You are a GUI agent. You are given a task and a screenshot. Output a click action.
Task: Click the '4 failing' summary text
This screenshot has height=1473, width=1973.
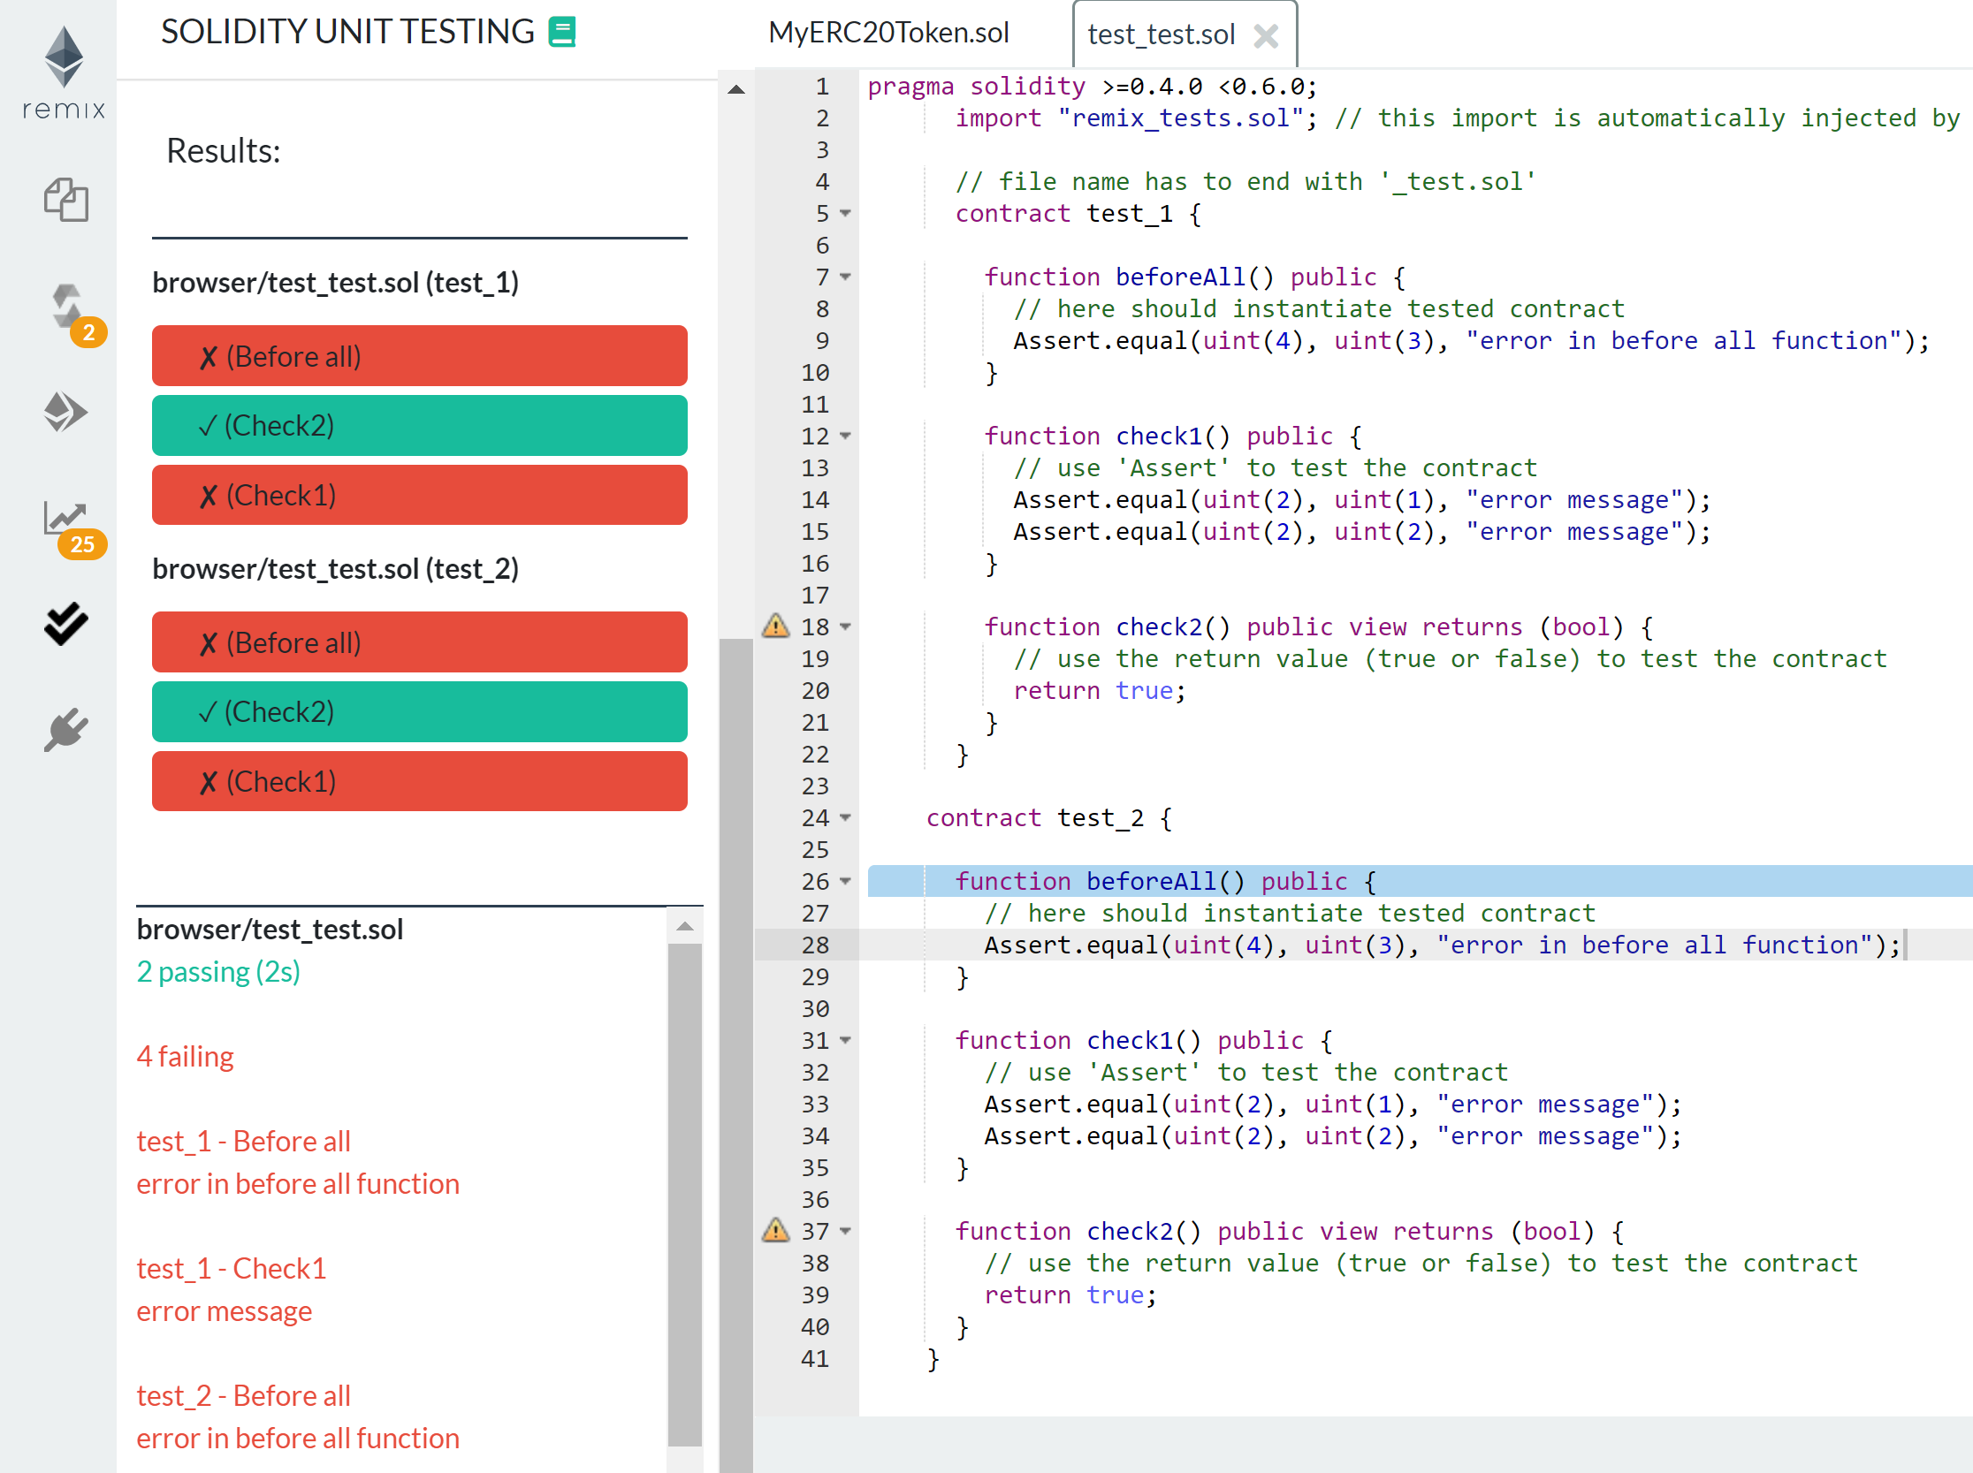point(185,1056)
